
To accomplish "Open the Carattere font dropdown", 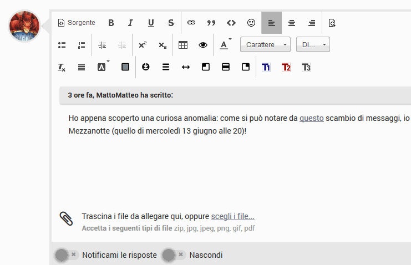I will [265, 45].
